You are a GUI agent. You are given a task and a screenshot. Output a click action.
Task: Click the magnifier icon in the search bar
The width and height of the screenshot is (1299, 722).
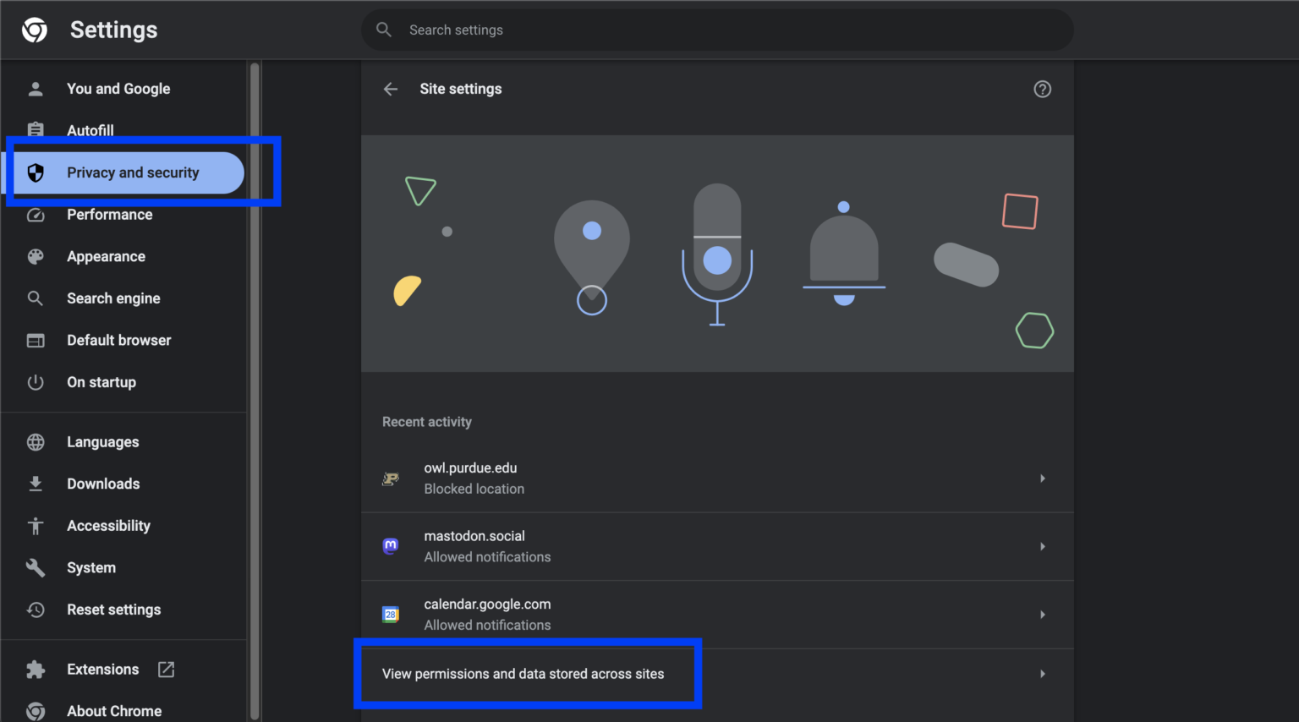pyautogui.click(x=384, y=30)
